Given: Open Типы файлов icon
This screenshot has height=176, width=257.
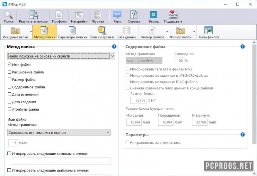Looking at the screenshot, I should (208, 32).
